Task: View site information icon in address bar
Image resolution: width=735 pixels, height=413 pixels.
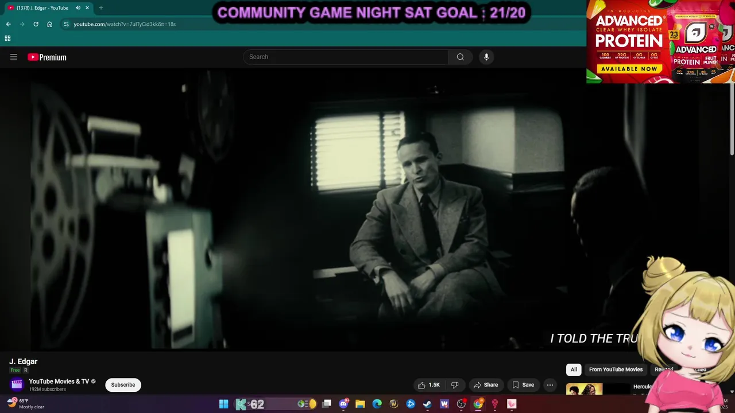Action: [66, 24]
